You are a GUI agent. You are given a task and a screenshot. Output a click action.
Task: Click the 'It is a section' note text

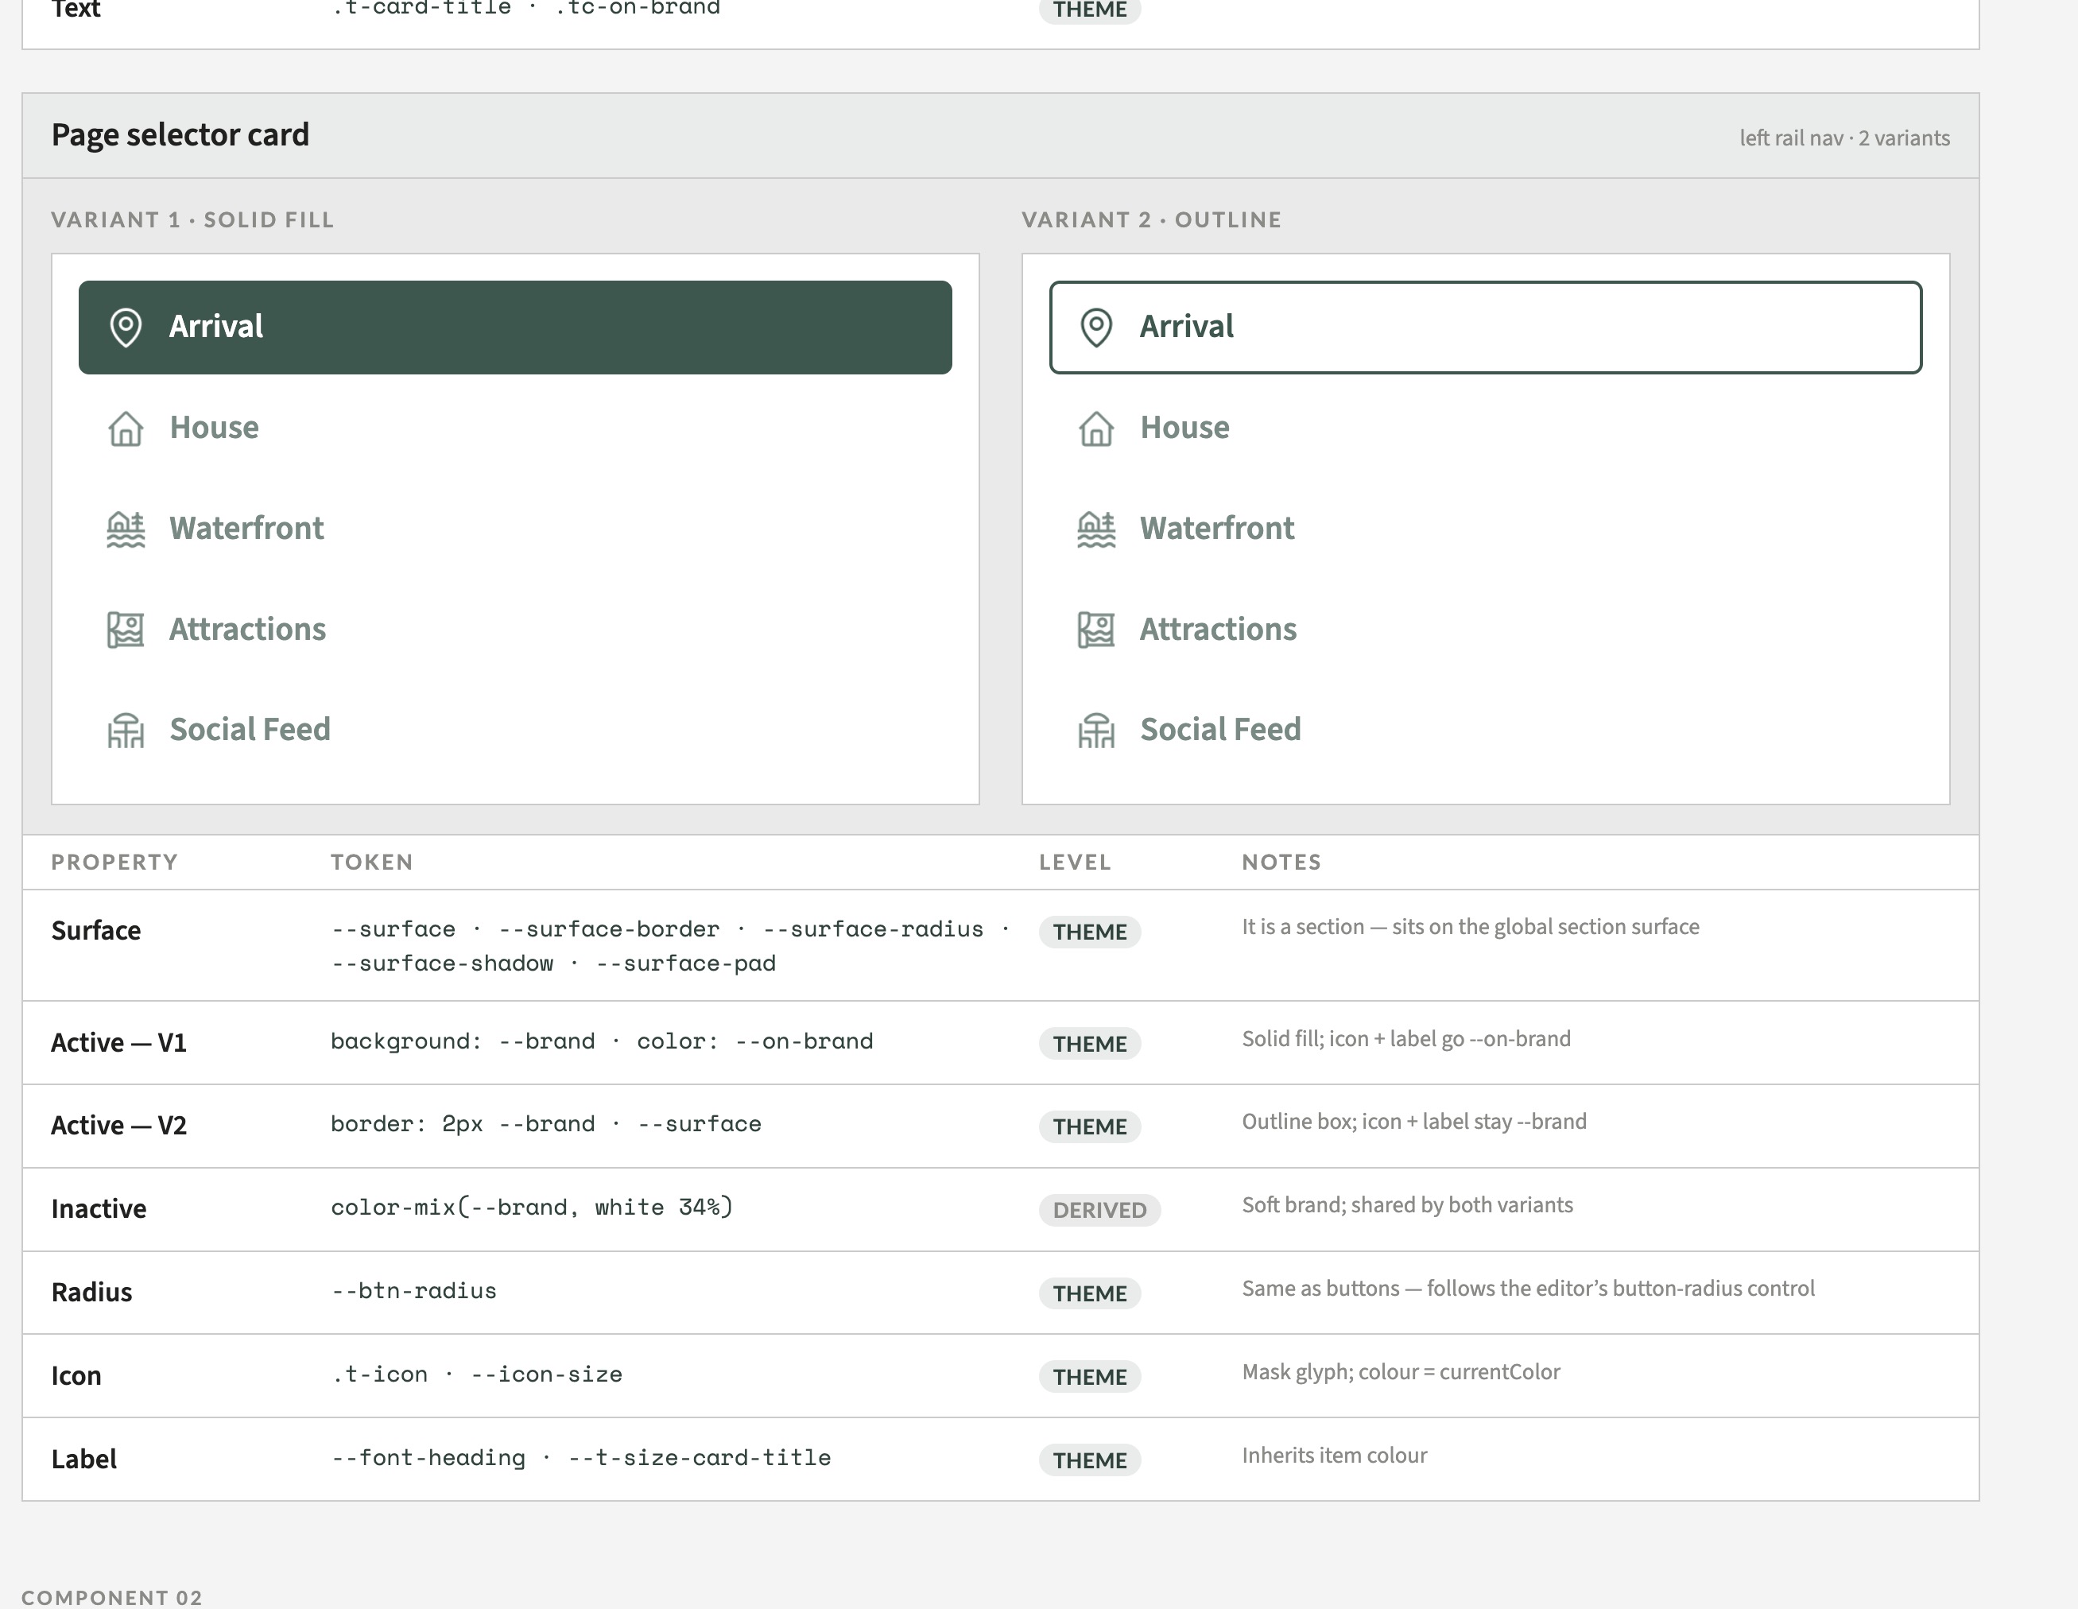(x=1470, y=927)
